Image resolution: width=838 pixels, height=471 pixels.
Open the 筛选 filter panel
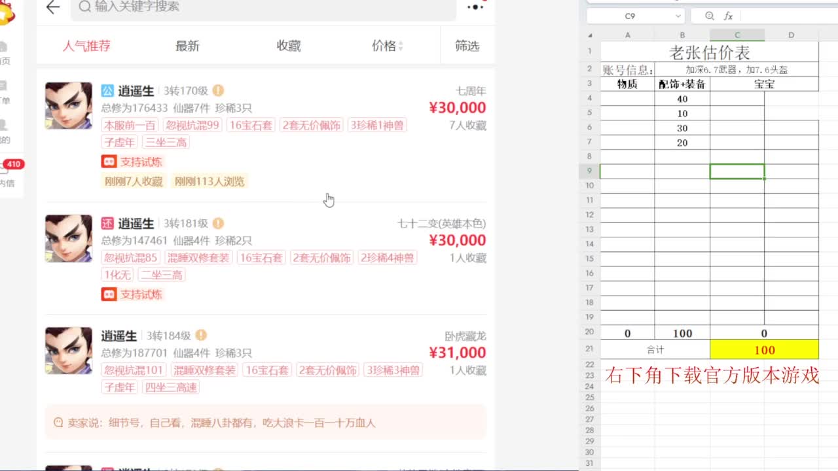point(467,46)
